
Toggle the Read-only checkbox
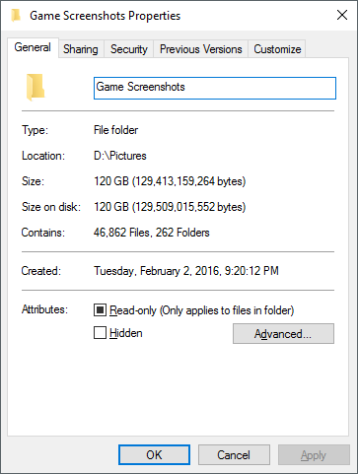pyautogui.click(x=100, y=309)
